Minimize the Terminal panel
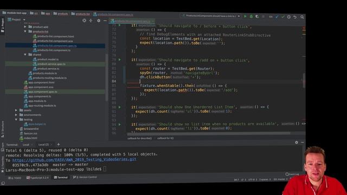The height and width of the screenshot is (195, 347). tap(303, 142)
